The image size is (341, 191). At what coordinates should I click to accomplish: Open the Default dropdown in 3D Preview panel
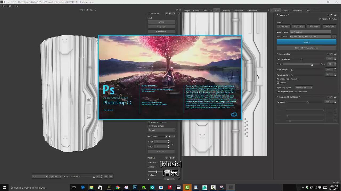point(161,130)
